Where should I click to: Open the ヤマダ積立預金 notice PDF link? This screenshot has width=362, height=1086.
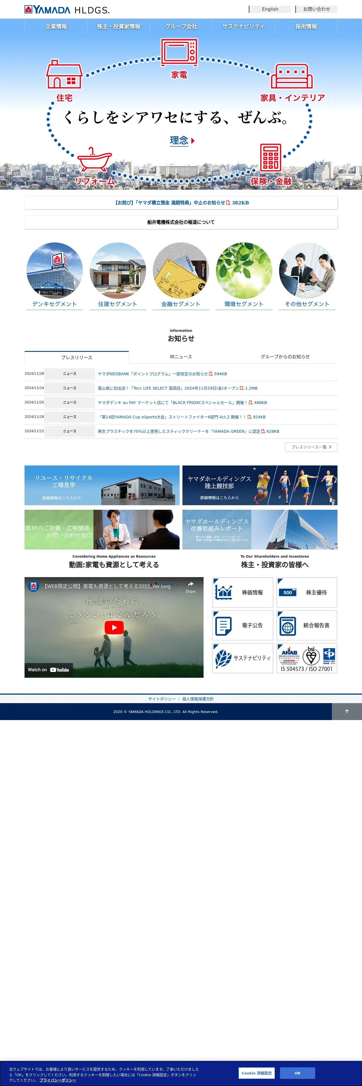[181, 203]
